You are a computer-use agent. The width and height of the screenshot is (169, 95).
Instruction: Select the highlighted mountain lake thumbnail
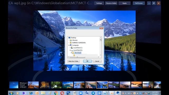click(x=102, y=85)
